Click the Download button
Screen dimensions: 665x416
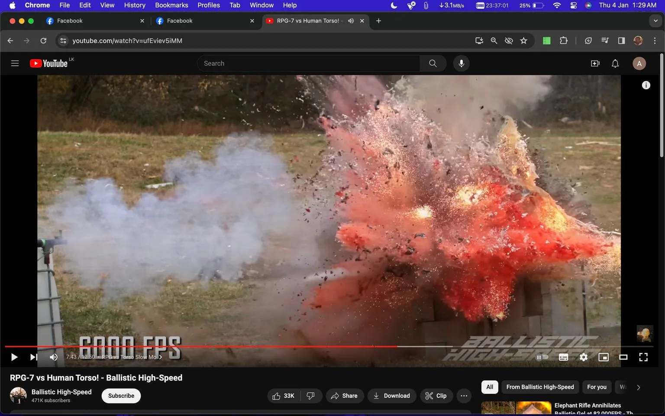[392, 396]
